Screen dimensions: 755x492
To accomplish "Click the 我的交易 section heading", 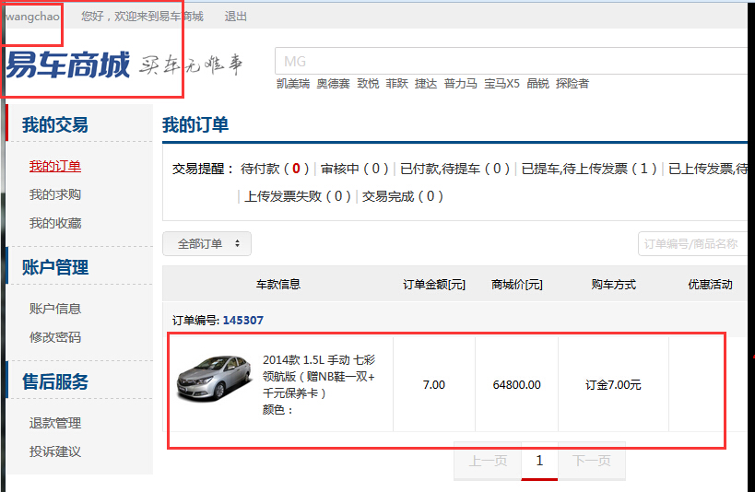I will point(55,124).
